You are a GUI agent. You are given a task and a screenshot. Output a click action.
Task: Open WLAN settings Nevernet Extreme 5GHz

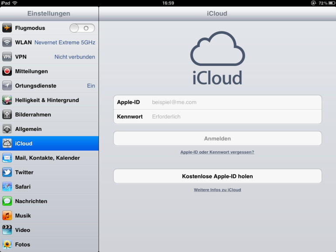coord(49,42)
